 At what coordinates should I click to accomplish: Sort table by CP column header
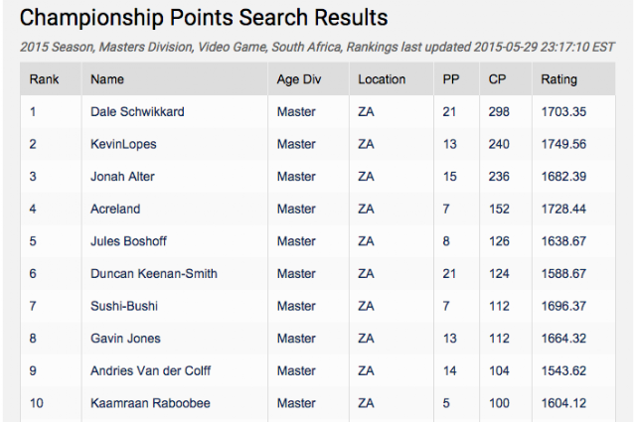coord(497,79)
